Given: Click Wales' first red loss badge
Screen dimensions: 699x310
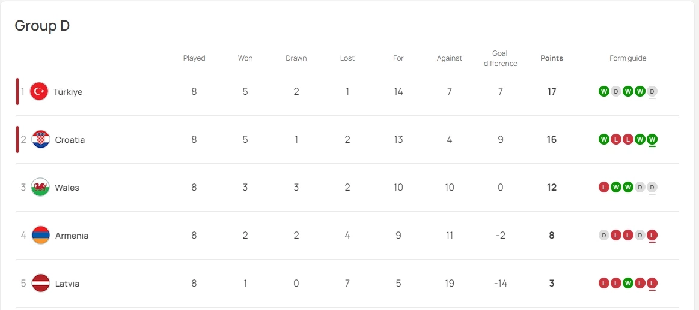Looking at the screenshot, I should click(604, 188).
